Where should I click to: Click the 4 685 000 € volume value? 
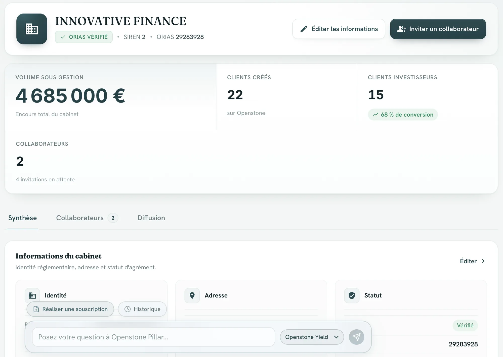point(70,96)
